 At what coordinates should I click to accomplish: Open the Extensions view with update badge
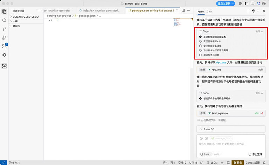(x=5, y=46)
